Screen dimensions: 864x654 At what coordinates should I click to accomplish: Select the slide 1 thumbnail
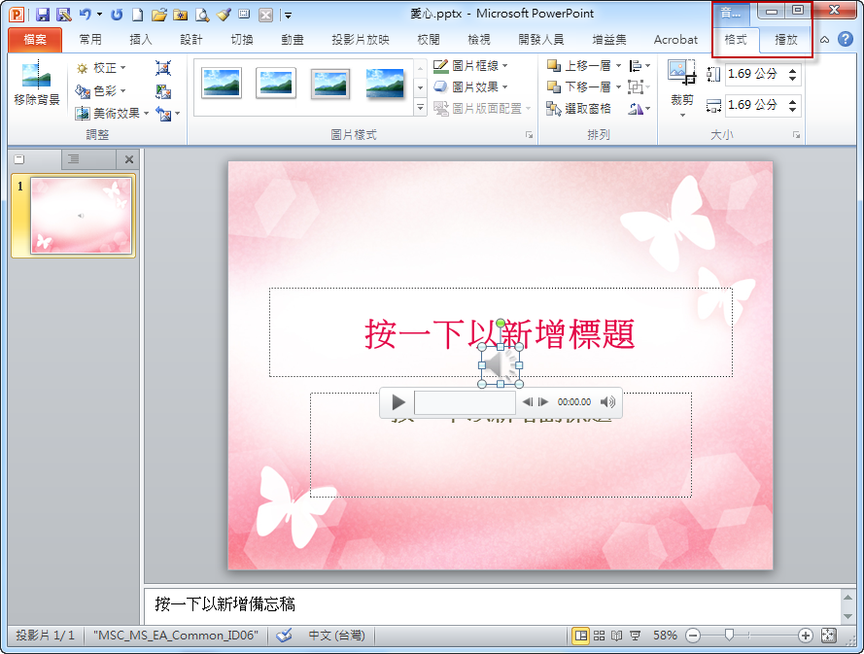81,216
